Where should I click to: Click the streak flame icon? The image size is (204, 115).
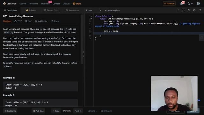tap(189, 4)
